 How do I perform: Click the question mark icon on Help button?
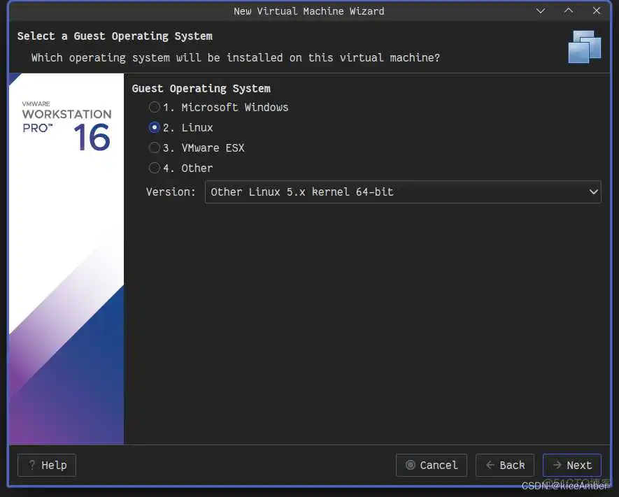(x=32, y=465)
